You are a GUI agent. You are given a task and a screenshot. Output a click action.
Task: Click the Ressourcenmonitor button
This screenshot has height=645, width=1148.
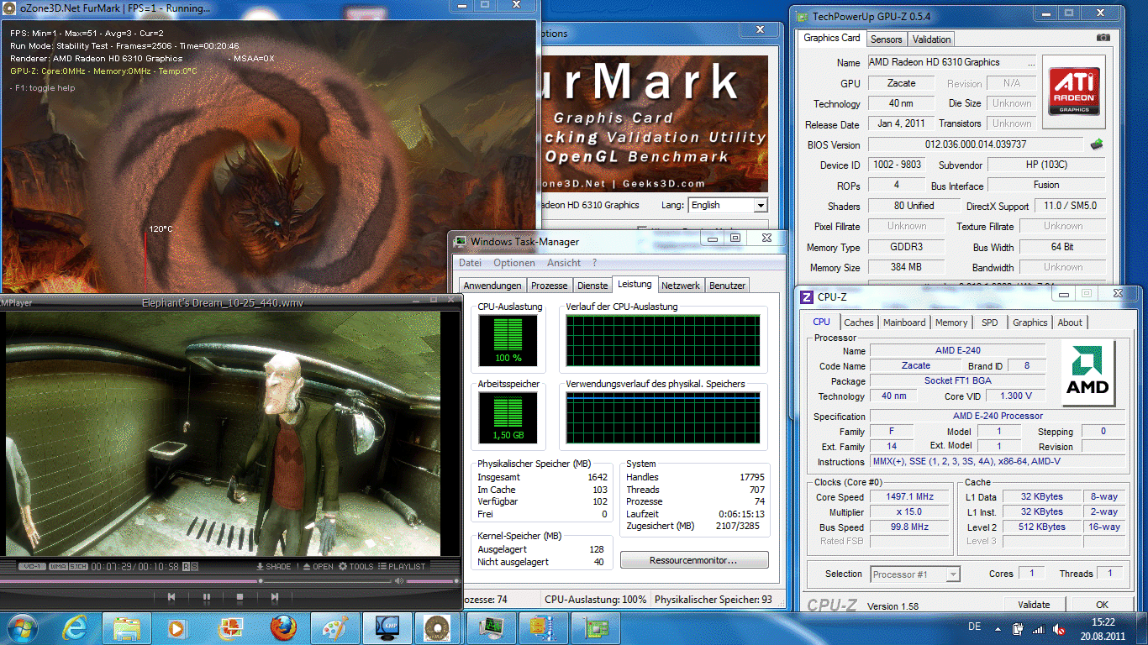693,560
